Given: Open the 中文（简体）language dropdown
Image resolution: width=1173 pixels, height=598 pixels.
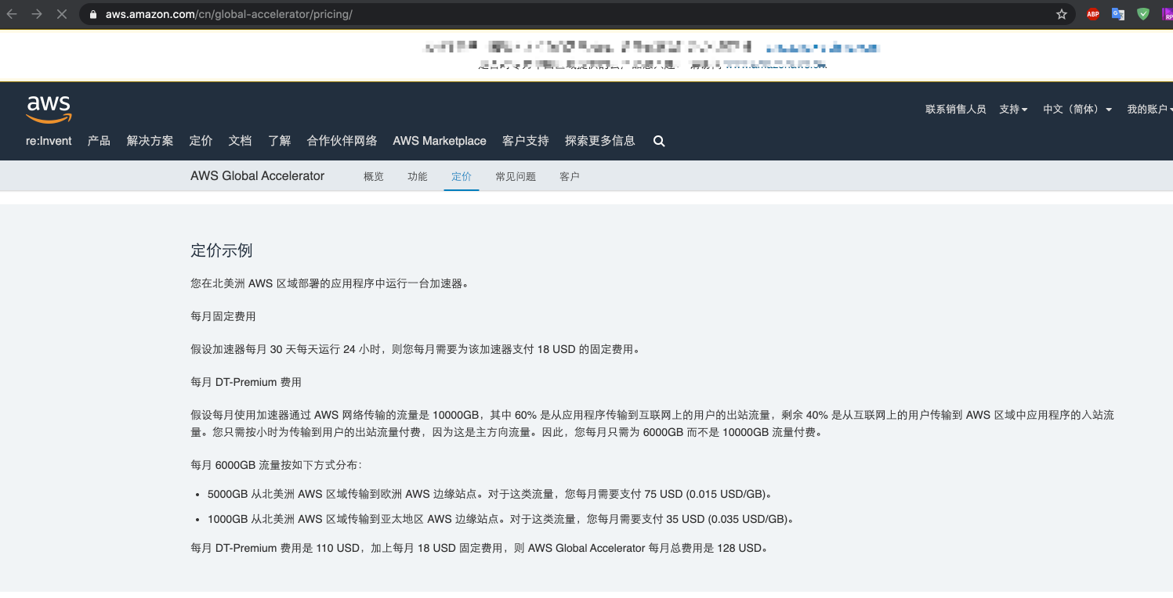Looking at the screenshot, I should tap(1077, 110).
